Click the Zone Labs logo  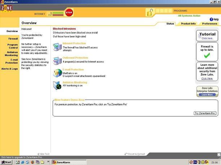pyautogui.click(x=6, y=8)
